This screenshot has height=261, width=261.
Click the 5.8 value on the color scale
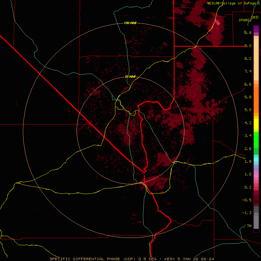tap(248, 97)
